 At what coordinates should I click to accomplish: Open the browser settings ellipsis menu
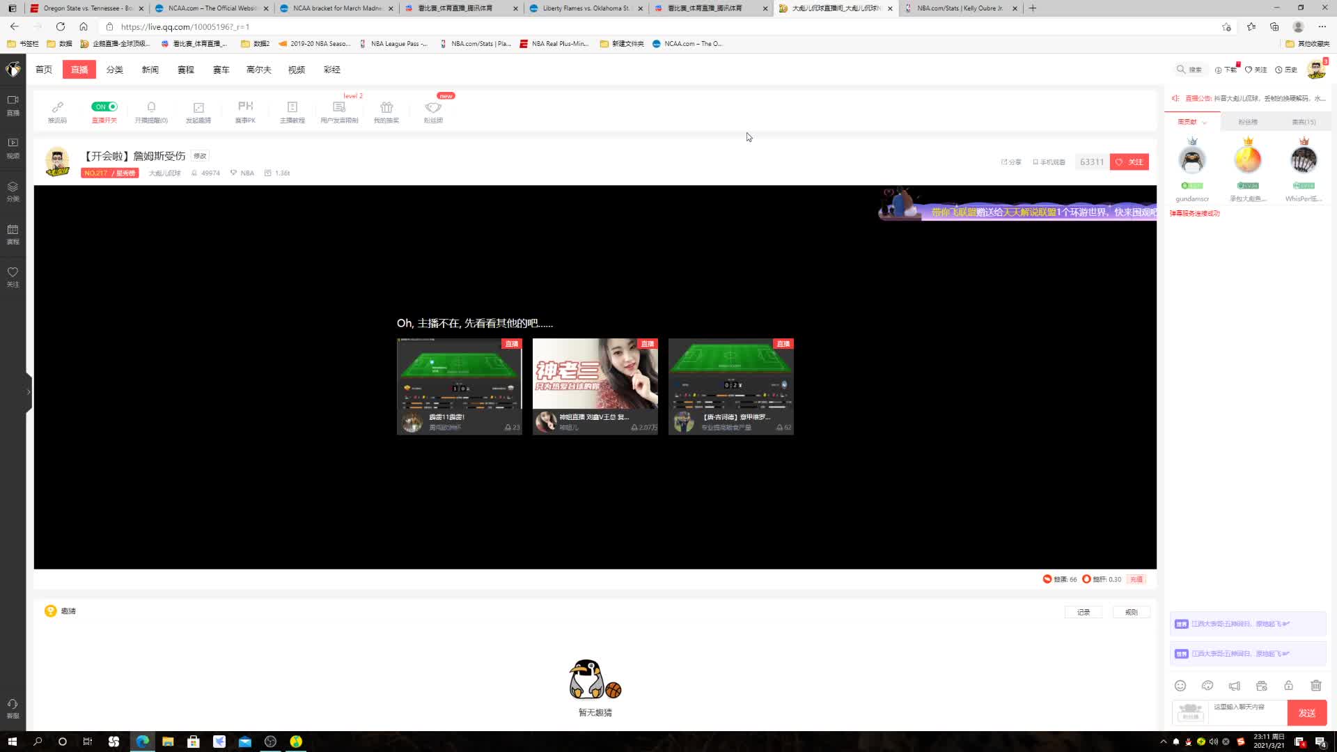[1322, 26]
